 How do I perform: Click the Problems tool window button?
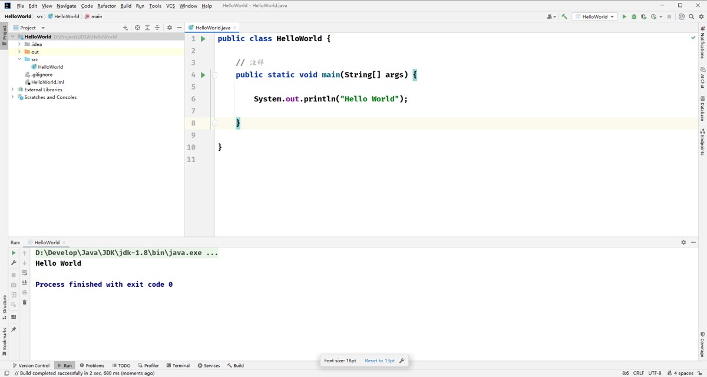[92, 365]
